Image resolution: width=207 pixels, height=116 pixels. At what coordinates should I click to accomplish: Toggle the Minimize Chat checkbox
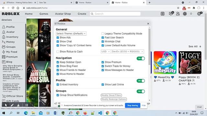point(103,42)
